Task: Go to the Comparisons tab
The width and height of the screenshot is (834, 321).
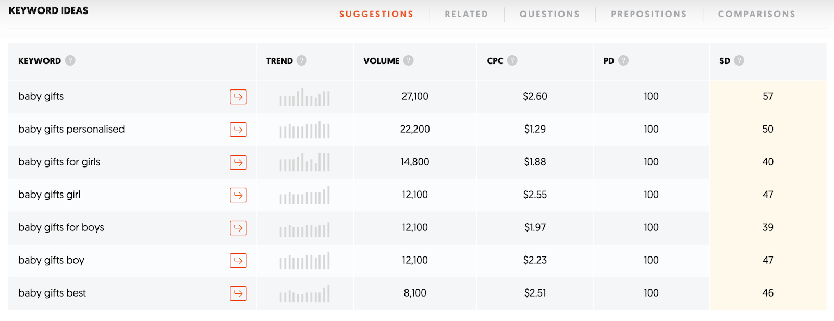Action: (x=757, y=14)
